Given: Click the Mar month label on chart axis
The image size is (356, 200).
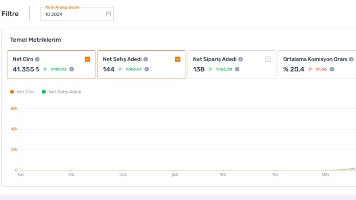Looking at the screenshot, I should tap(223, 174).
